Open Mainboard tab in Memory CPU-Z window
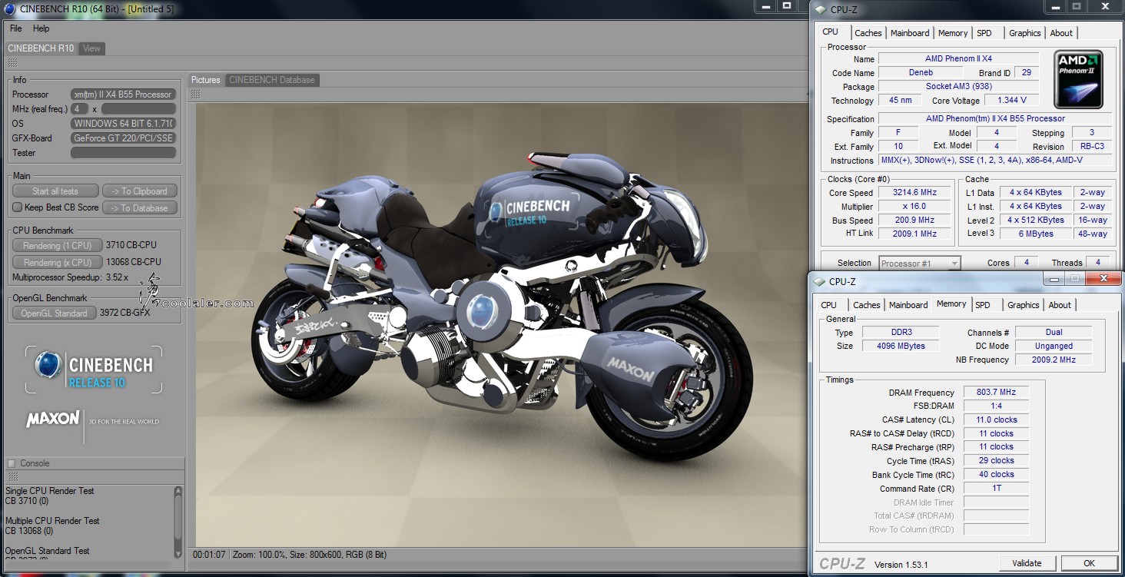Screen dimensions: 1125x577 point(908,305)
